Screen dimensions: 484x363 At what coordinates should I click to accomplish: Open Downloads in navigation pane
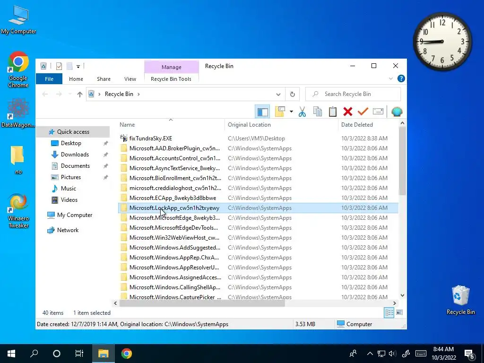click(x=75, y=155)
